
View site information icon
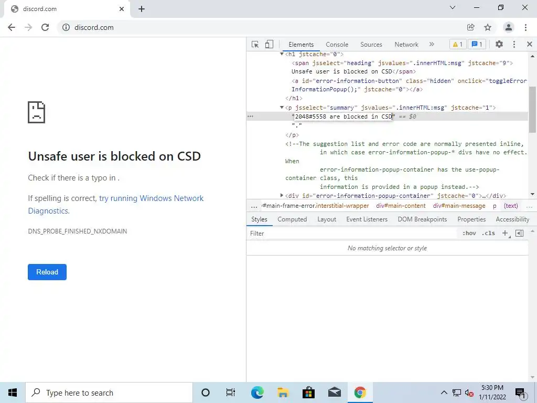pyautogui.click(x=66, y=27)
